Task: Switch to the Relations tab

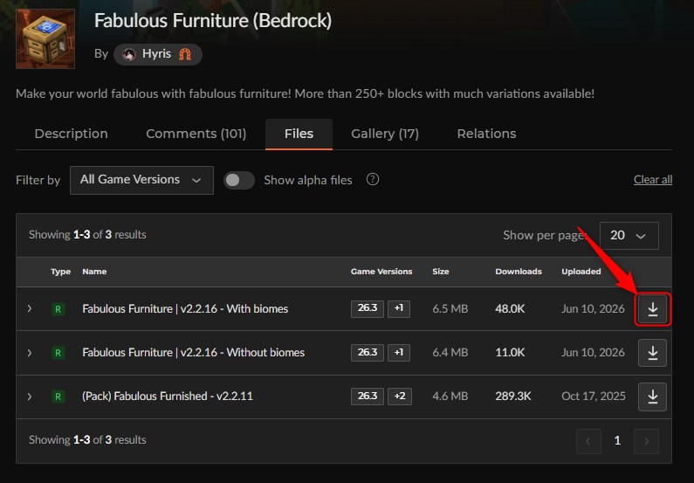Action: pos(486,134)
